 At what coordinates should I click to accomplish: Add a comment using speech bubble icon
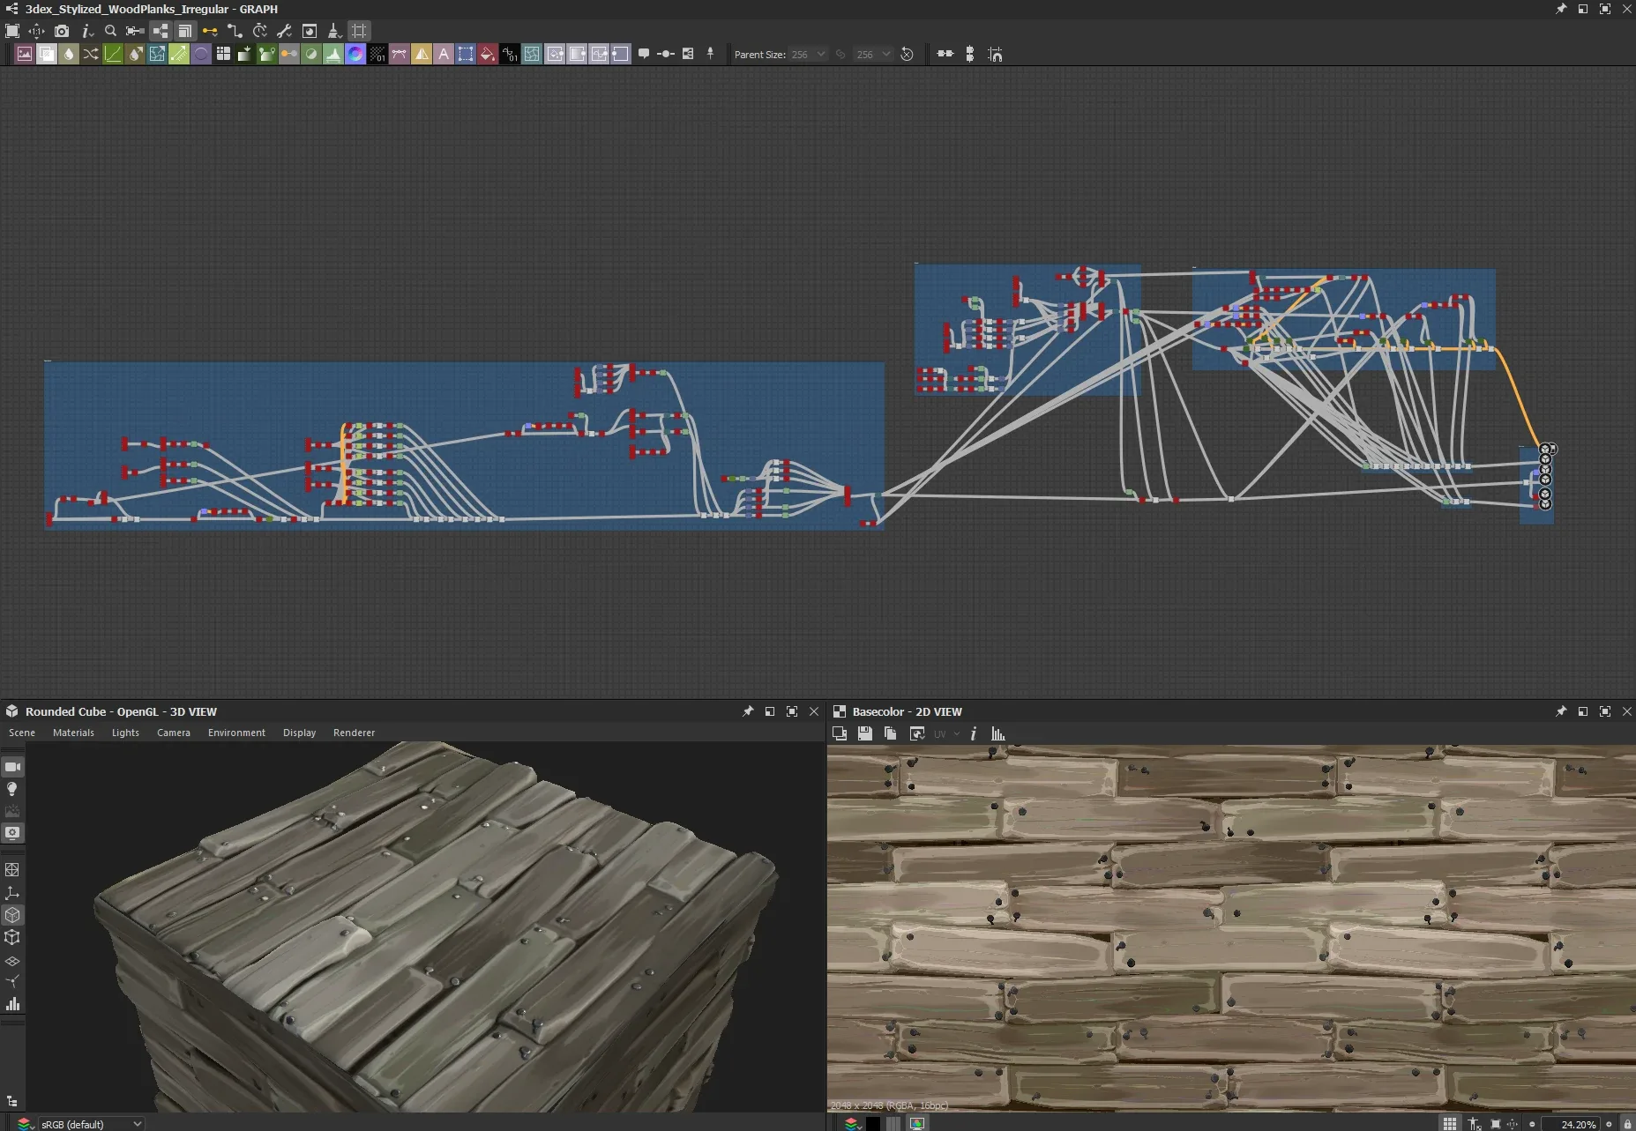click(x=644, y=55)
